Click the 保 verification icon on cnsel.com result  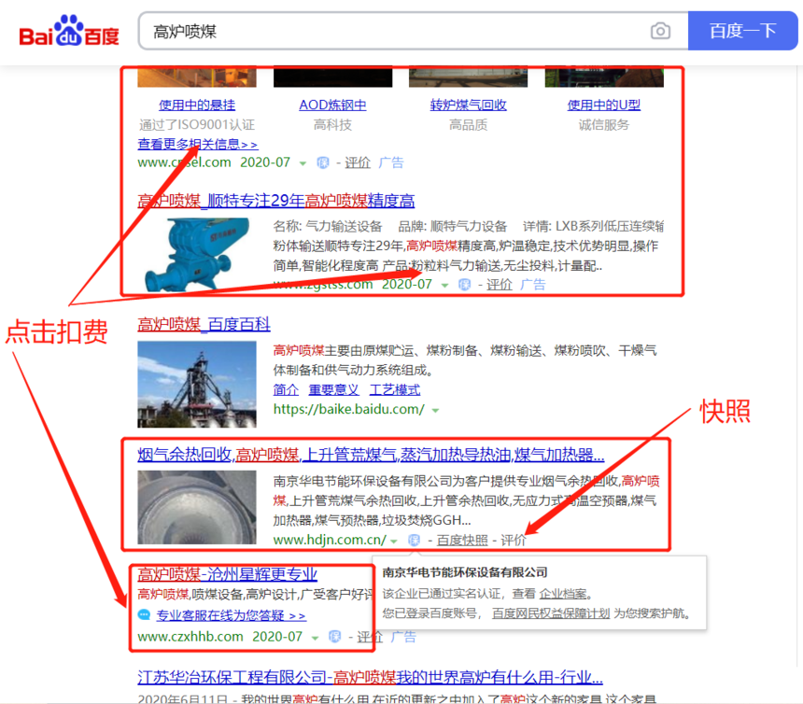[323, 162]
